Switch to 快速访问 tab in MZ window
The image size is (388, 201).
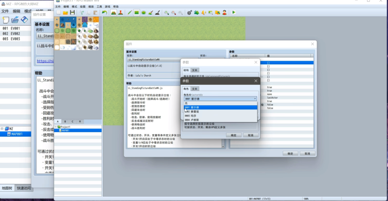24,188
